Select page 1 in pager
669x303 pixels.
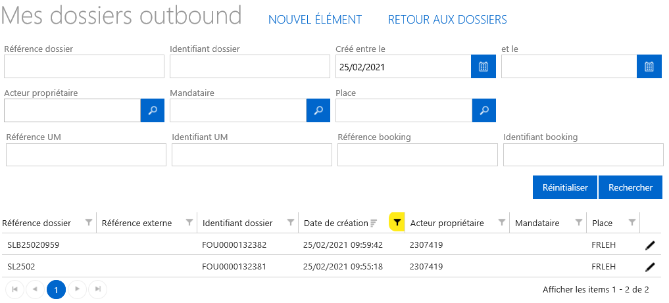(x=57, y=289)
